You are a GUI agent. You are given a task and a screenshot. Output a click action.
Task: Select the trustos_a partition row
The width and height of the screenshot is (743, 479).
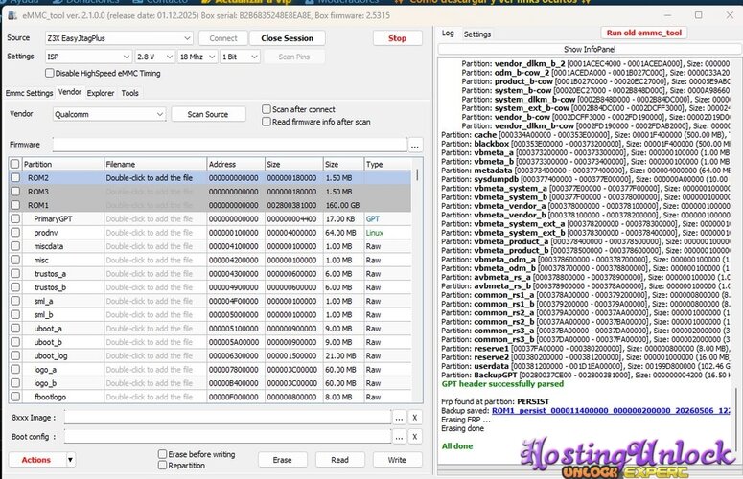tap(210, 274)
